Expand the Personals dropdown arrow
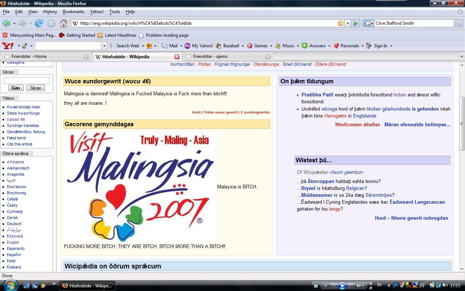This screenshot has height=291, width=465. (363, 46)
